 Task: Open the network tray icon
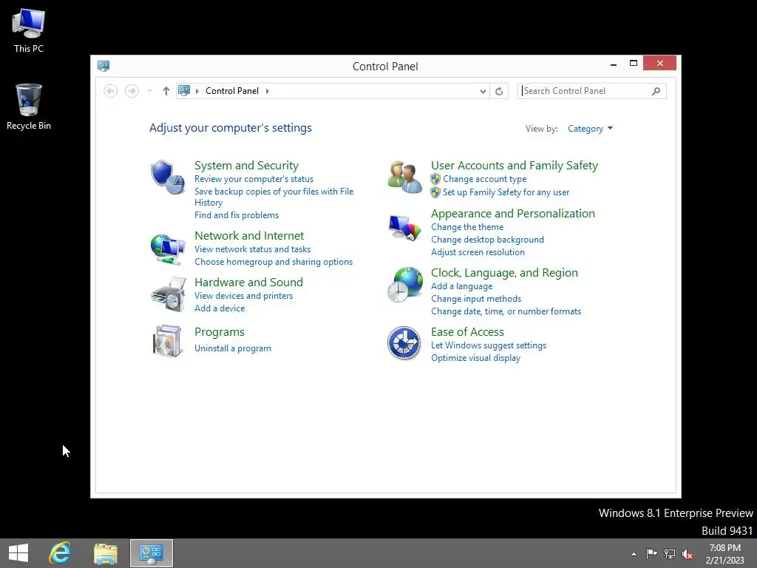670,553
